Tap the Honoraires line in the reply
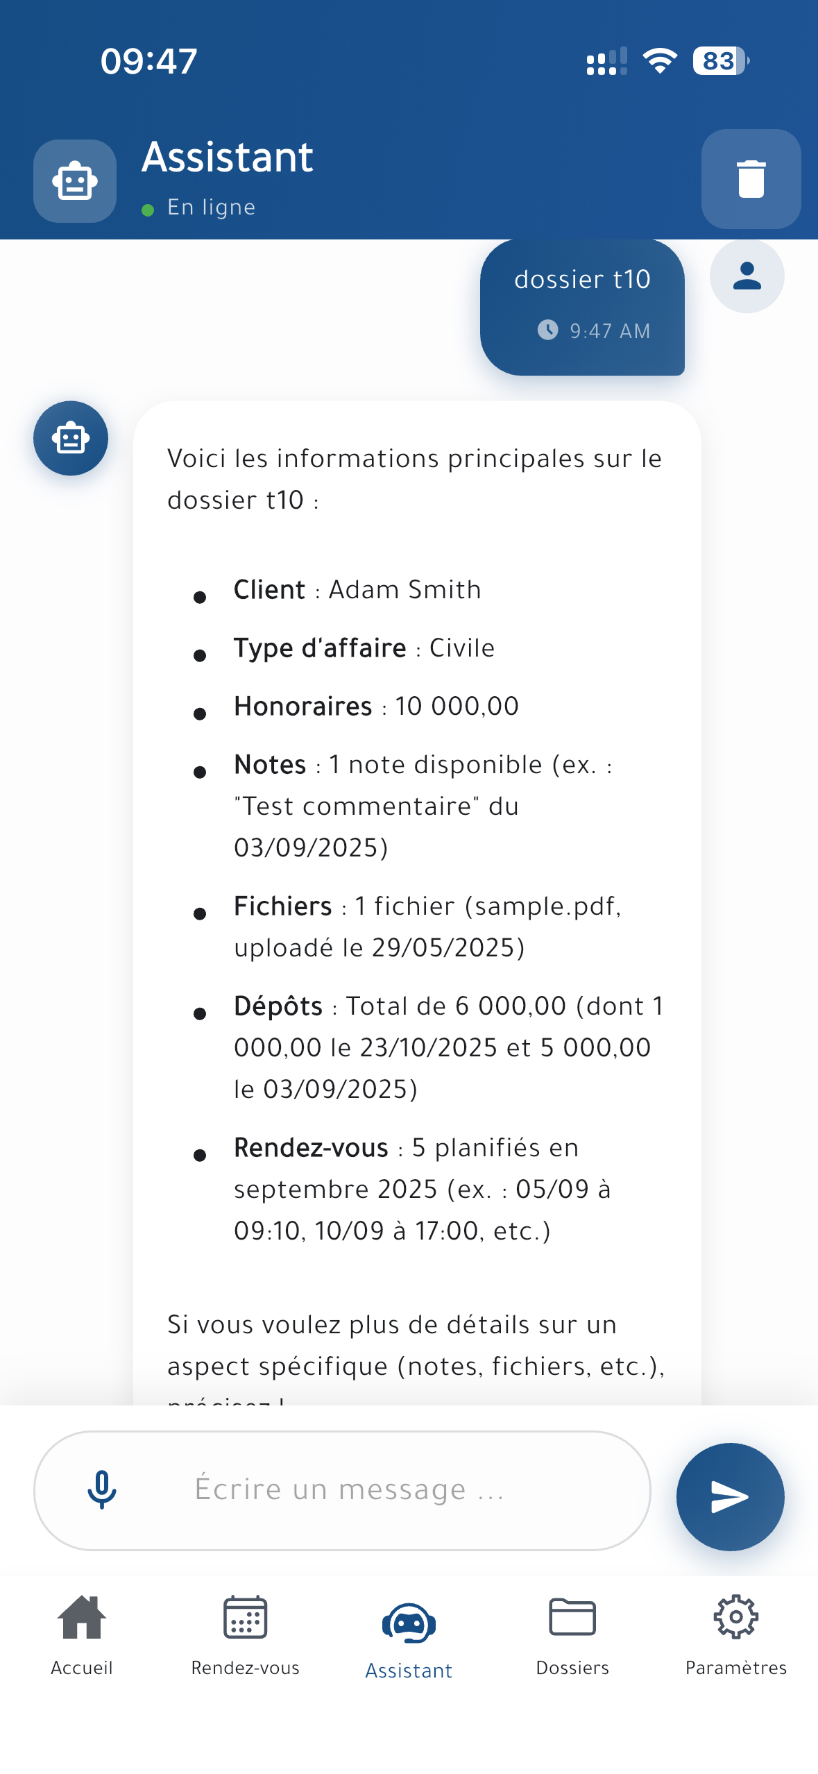This screenshot has width=818, height=1774. click(x=376, y=707)
